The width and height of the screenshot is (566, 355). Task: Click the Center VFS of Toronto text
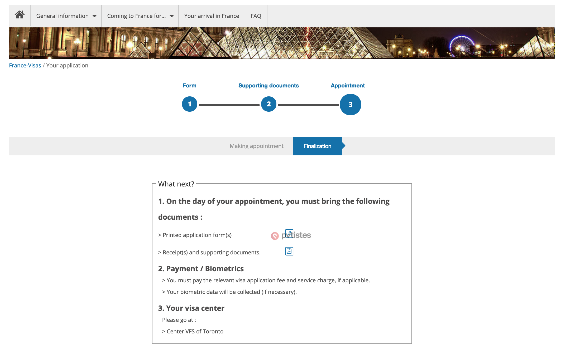pos(195,332)
